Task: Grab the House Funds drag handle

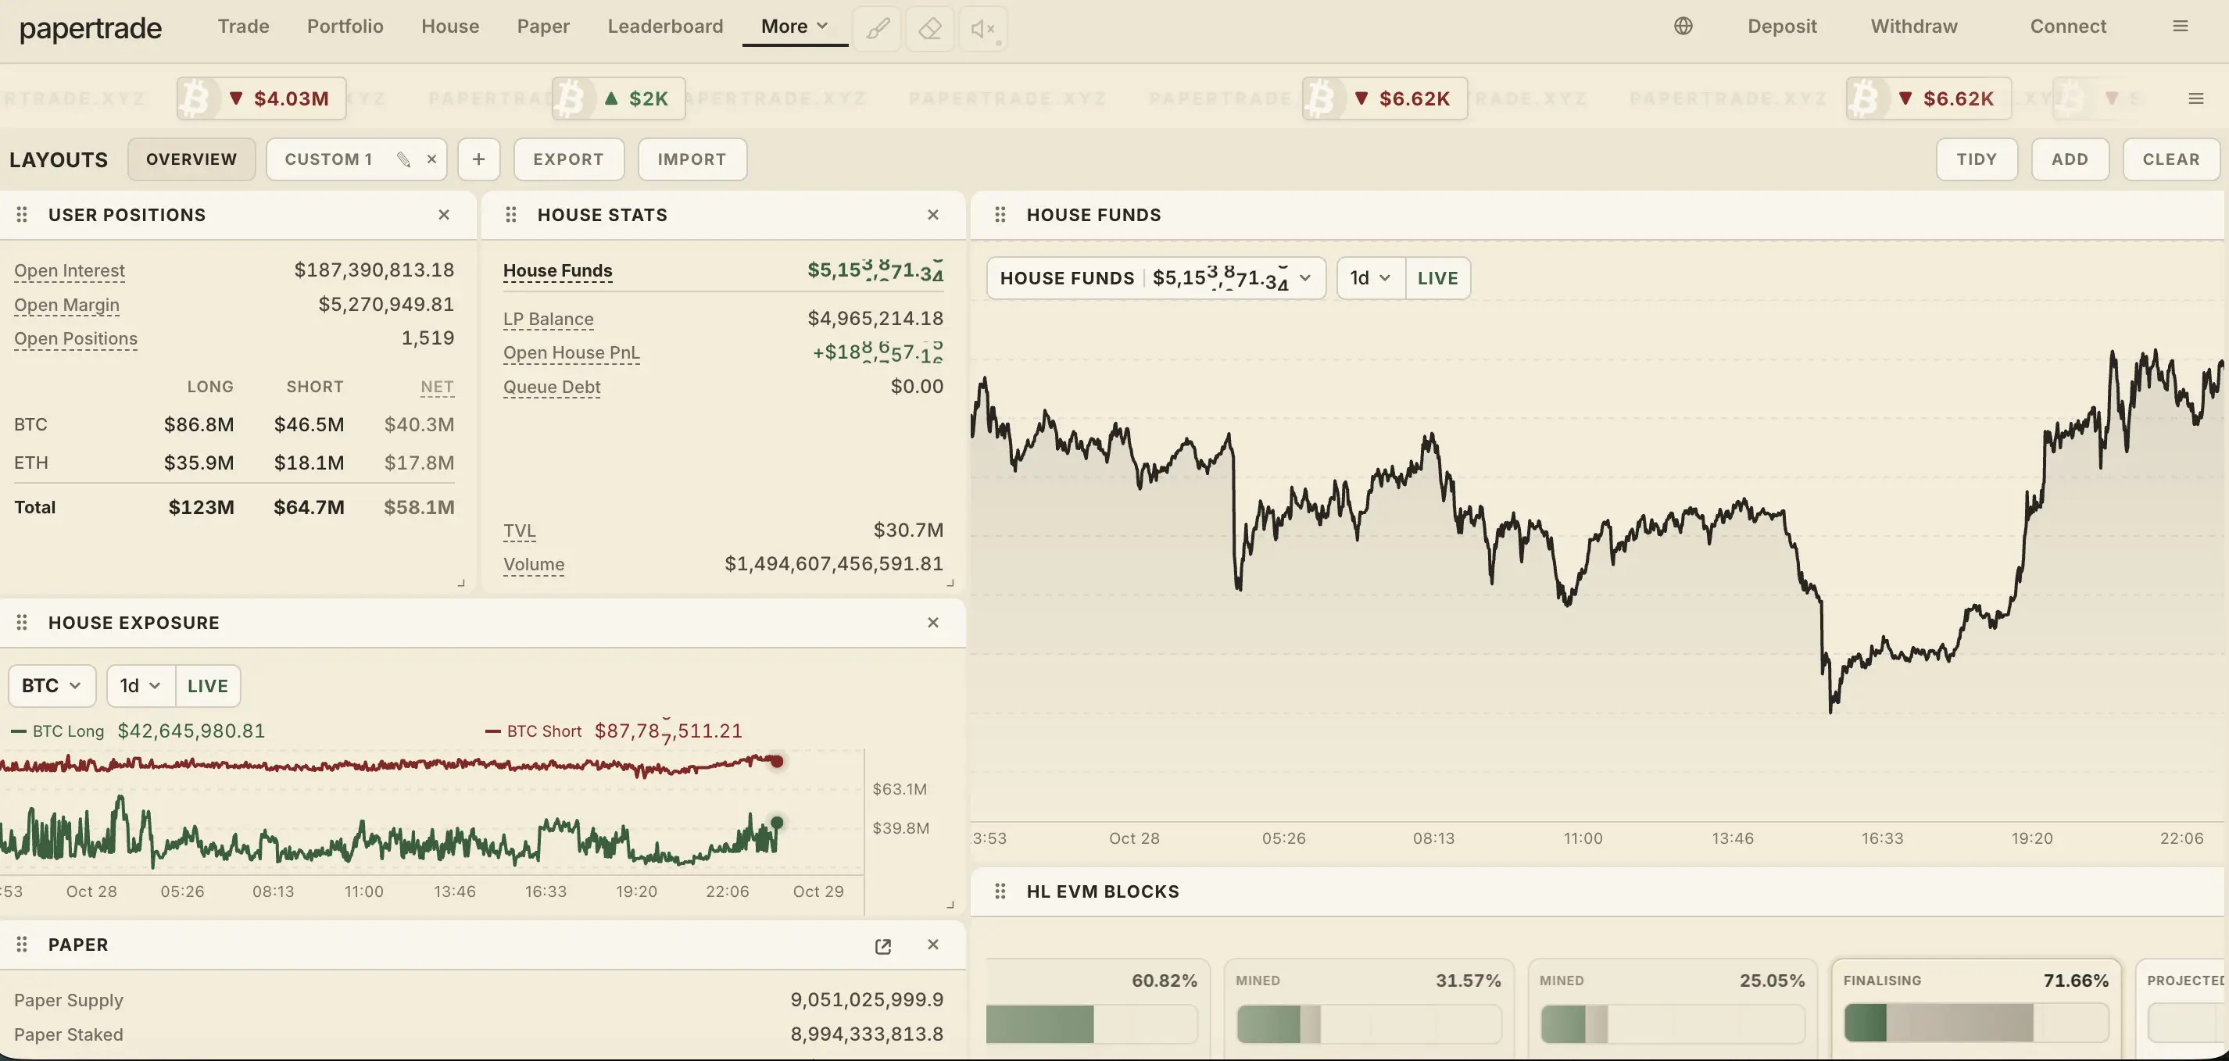Action: pyautogui.click(x=1000, y=214)
